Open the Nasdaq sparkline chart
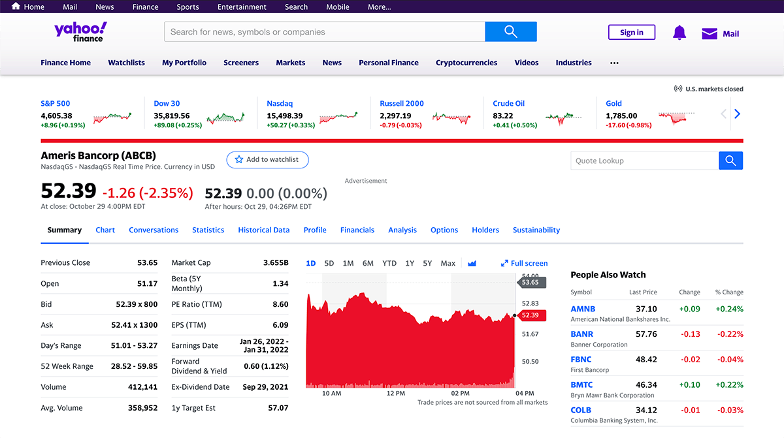784x438 pixels. [x=338, y=118]
